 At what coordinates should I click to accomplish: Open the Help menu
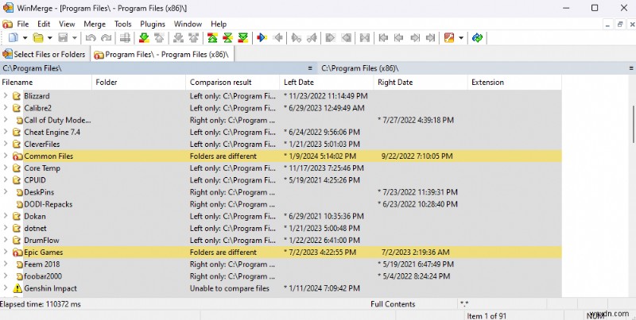pyautogui.click(x=219, y=24)
